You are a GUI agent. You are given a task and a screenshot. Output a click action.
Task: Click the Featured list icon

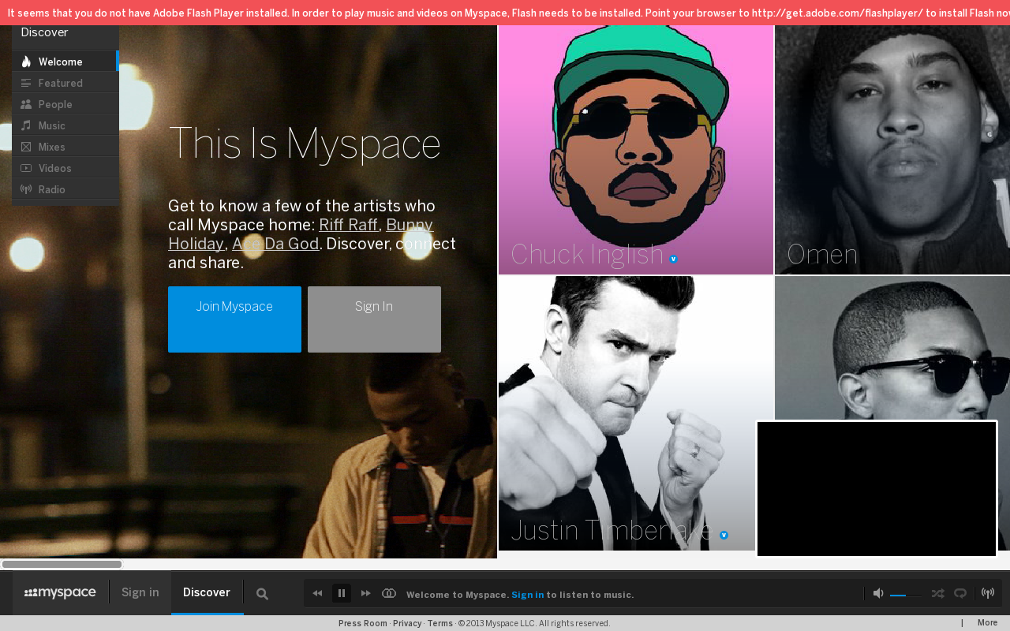(26, 83)
